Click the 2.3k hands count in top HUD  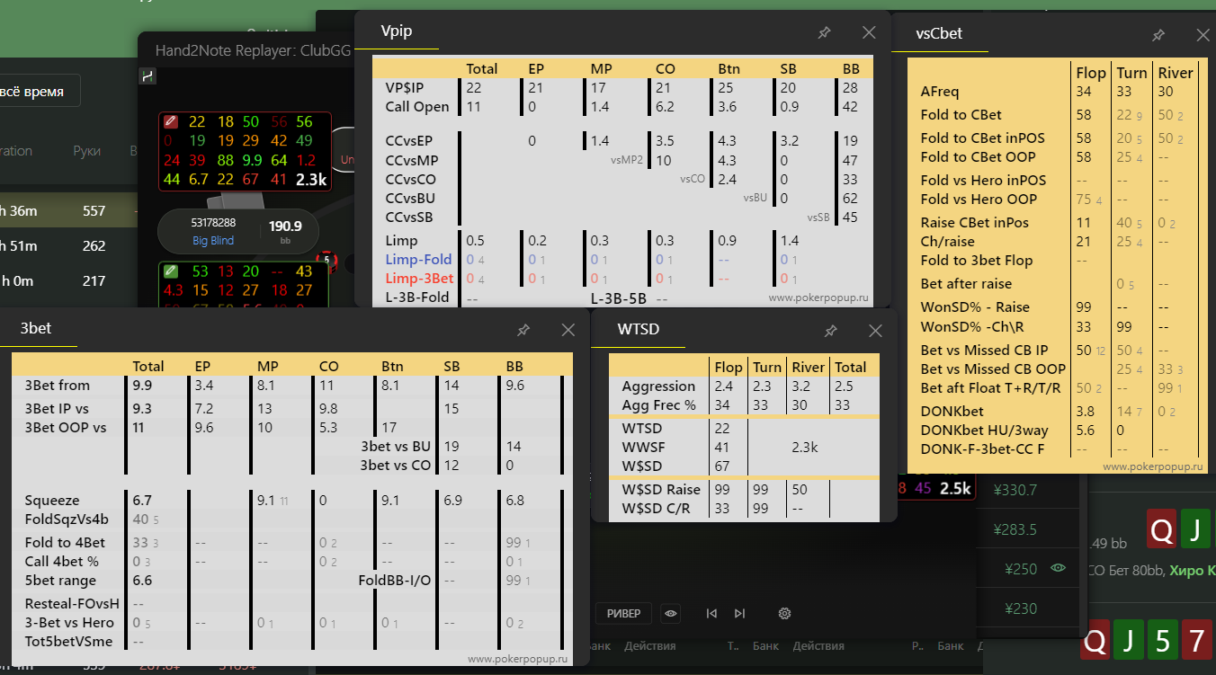click(311, 180)
